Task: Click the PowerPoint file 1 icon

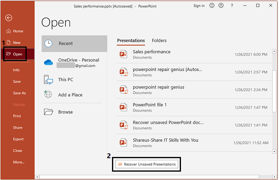Action: 123,107
